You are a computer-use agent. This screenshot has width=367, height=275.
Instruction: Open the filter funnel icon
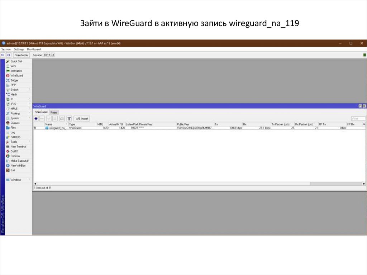(x=69, y=119)
